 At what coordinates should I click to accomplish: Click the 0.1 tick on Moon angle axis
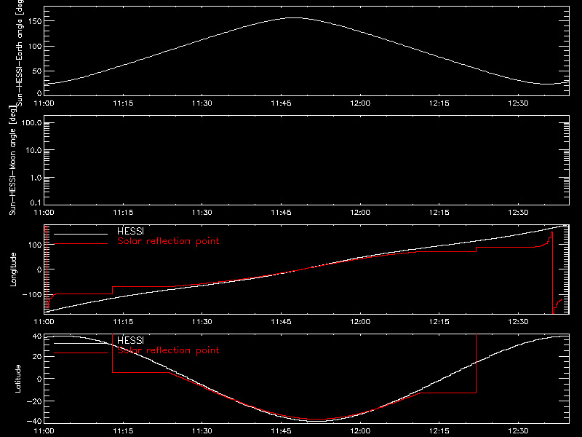pyautogui.click(x=36, y=202)
